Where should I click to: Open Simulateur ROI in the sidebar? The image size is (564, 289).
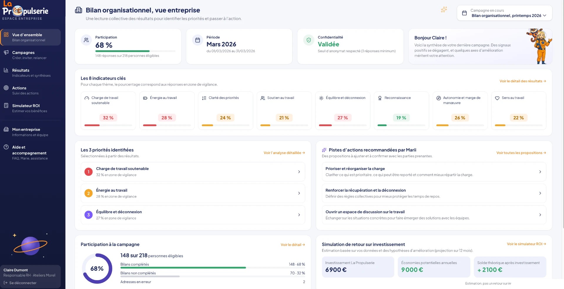[31, 108]
